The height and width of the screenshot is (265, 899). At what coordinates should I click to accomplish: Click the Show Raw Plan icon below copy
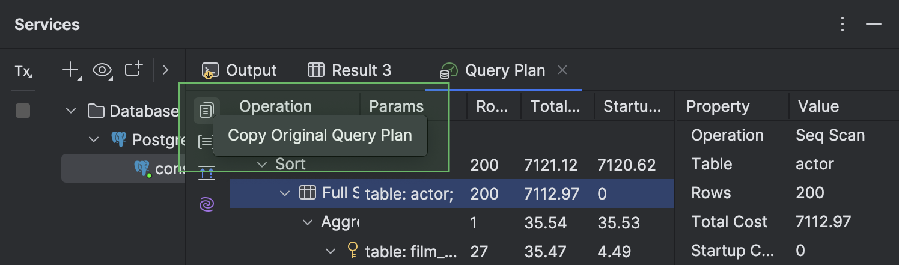(206, 142)
